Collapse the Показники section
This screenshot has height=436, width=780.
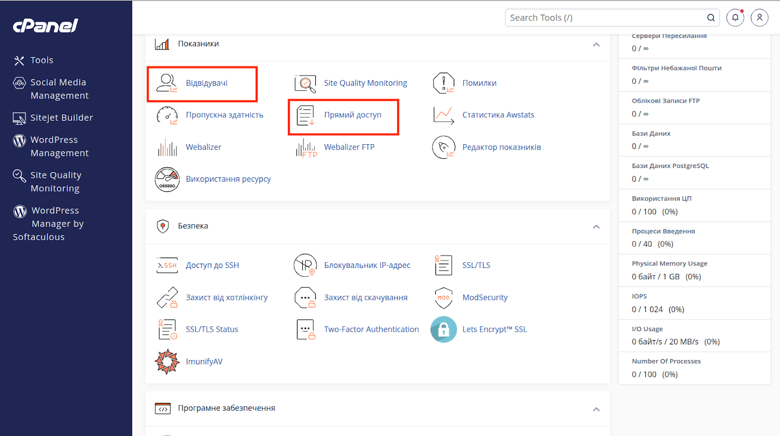[x=596, y=44]
